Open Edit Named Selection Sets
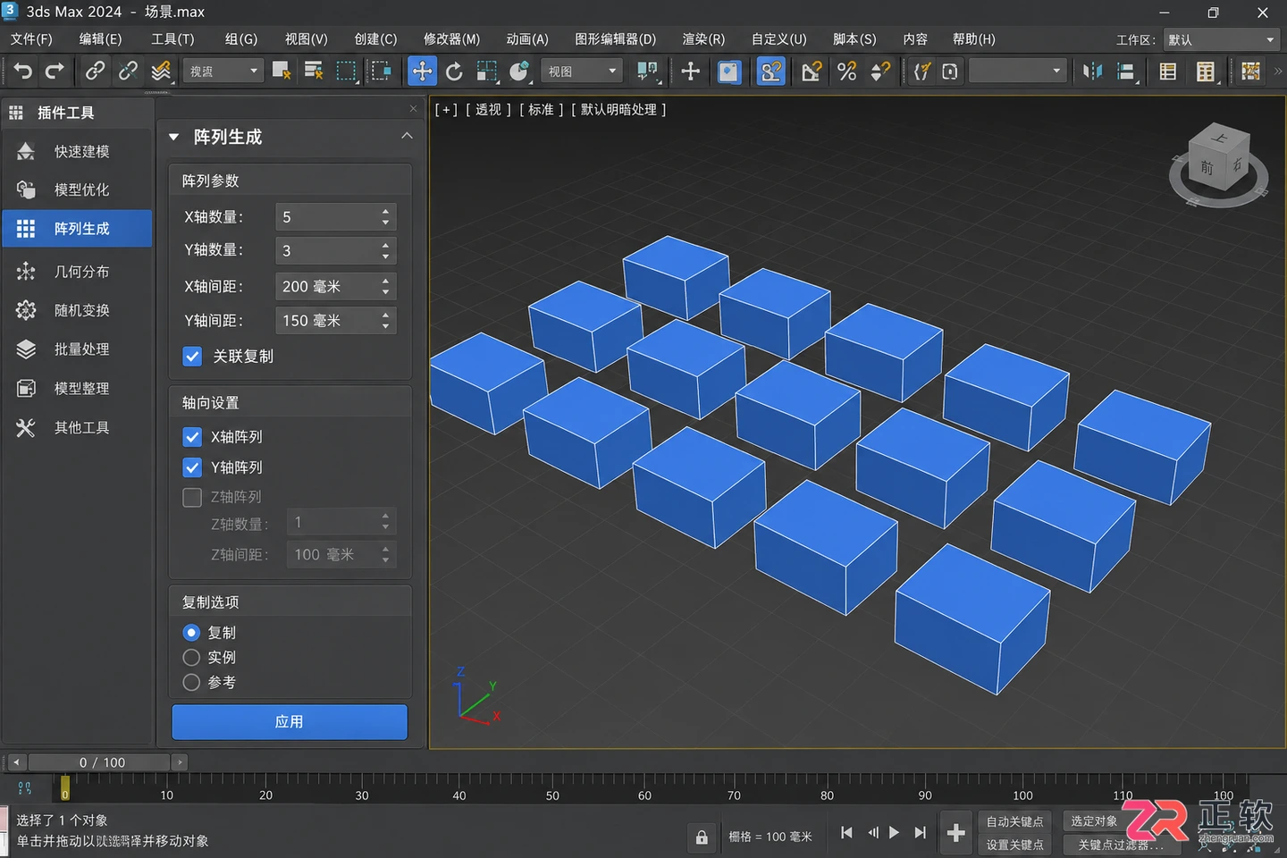The width and height of the screenshot is (1287, 858). coord(921,71)
